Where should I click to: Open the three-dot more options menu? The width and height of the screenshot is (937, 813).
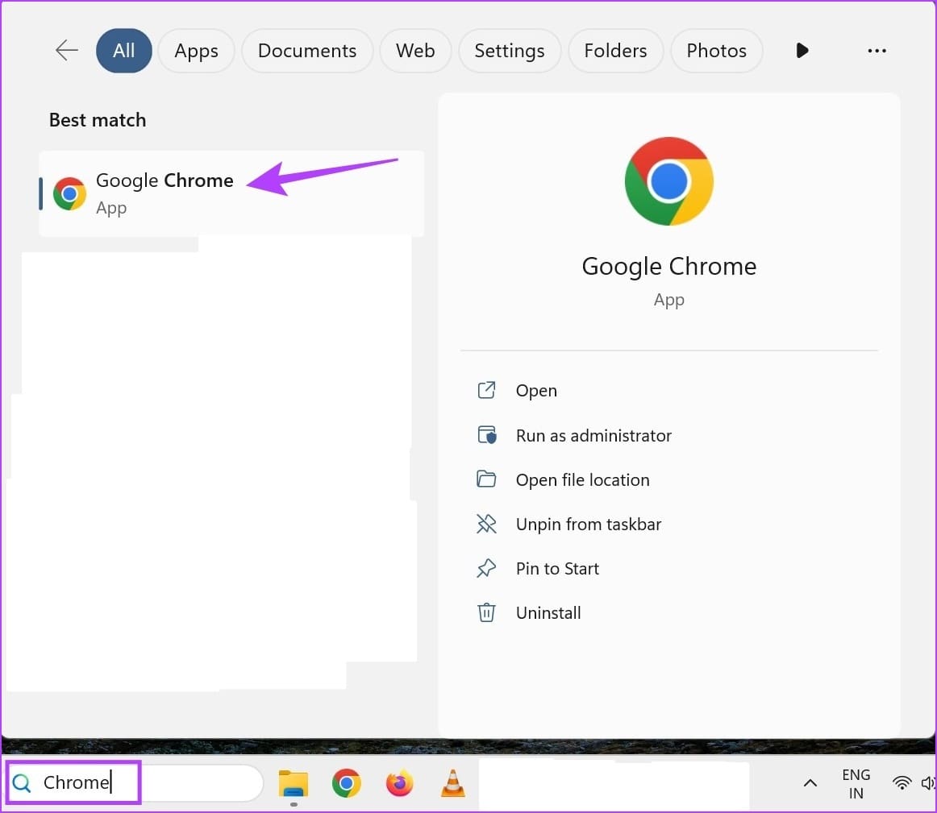click(877, 51)
